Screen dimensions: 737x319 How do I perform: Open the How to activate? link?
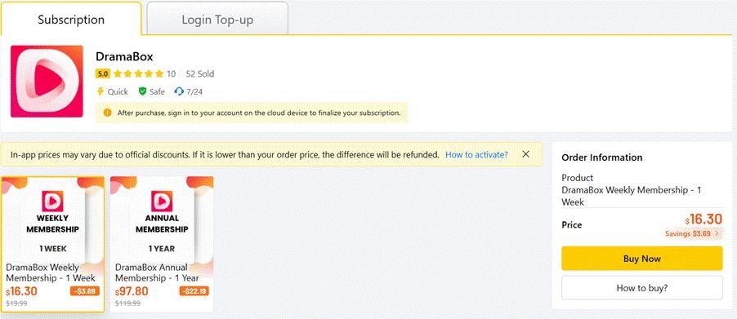point(476,154)
